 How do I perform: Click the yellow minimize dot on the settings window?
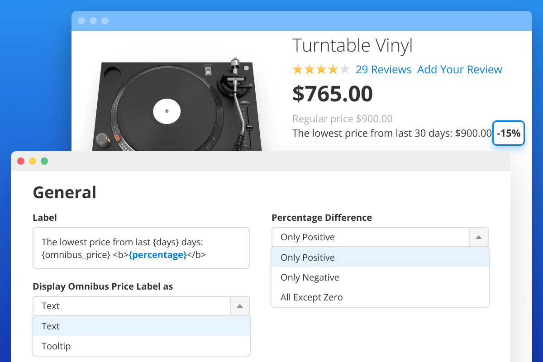[33, 161]
